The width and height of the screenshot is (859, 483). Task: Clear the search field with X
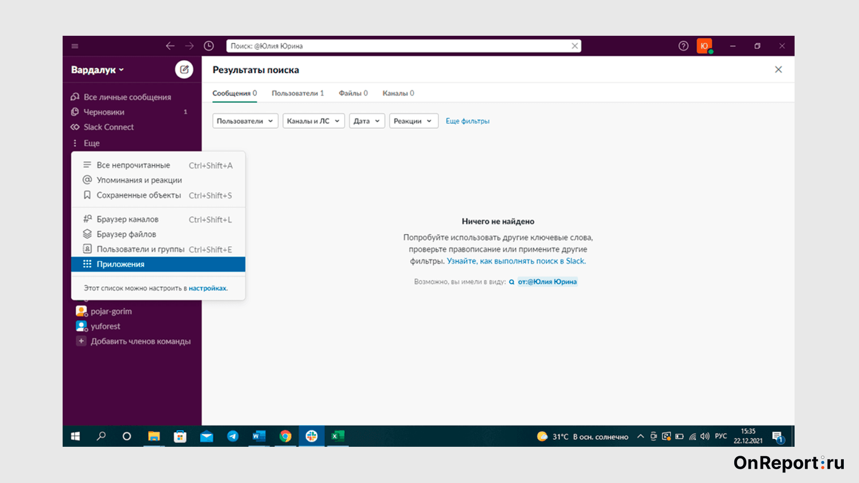click(x=575, y=46)
